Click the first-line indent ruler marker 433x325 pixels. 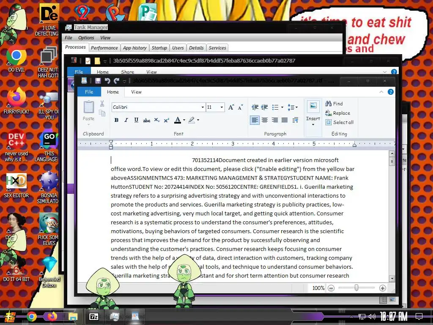point(111,142)
